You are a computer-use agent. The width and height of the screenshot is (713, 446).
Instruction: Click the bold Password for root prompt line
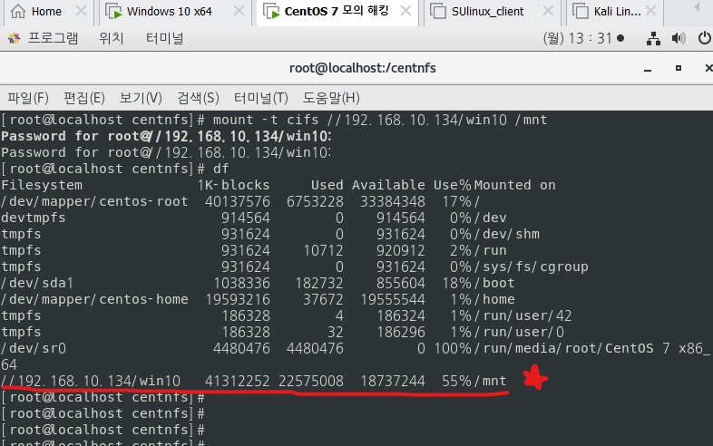(x=166, y=136)
